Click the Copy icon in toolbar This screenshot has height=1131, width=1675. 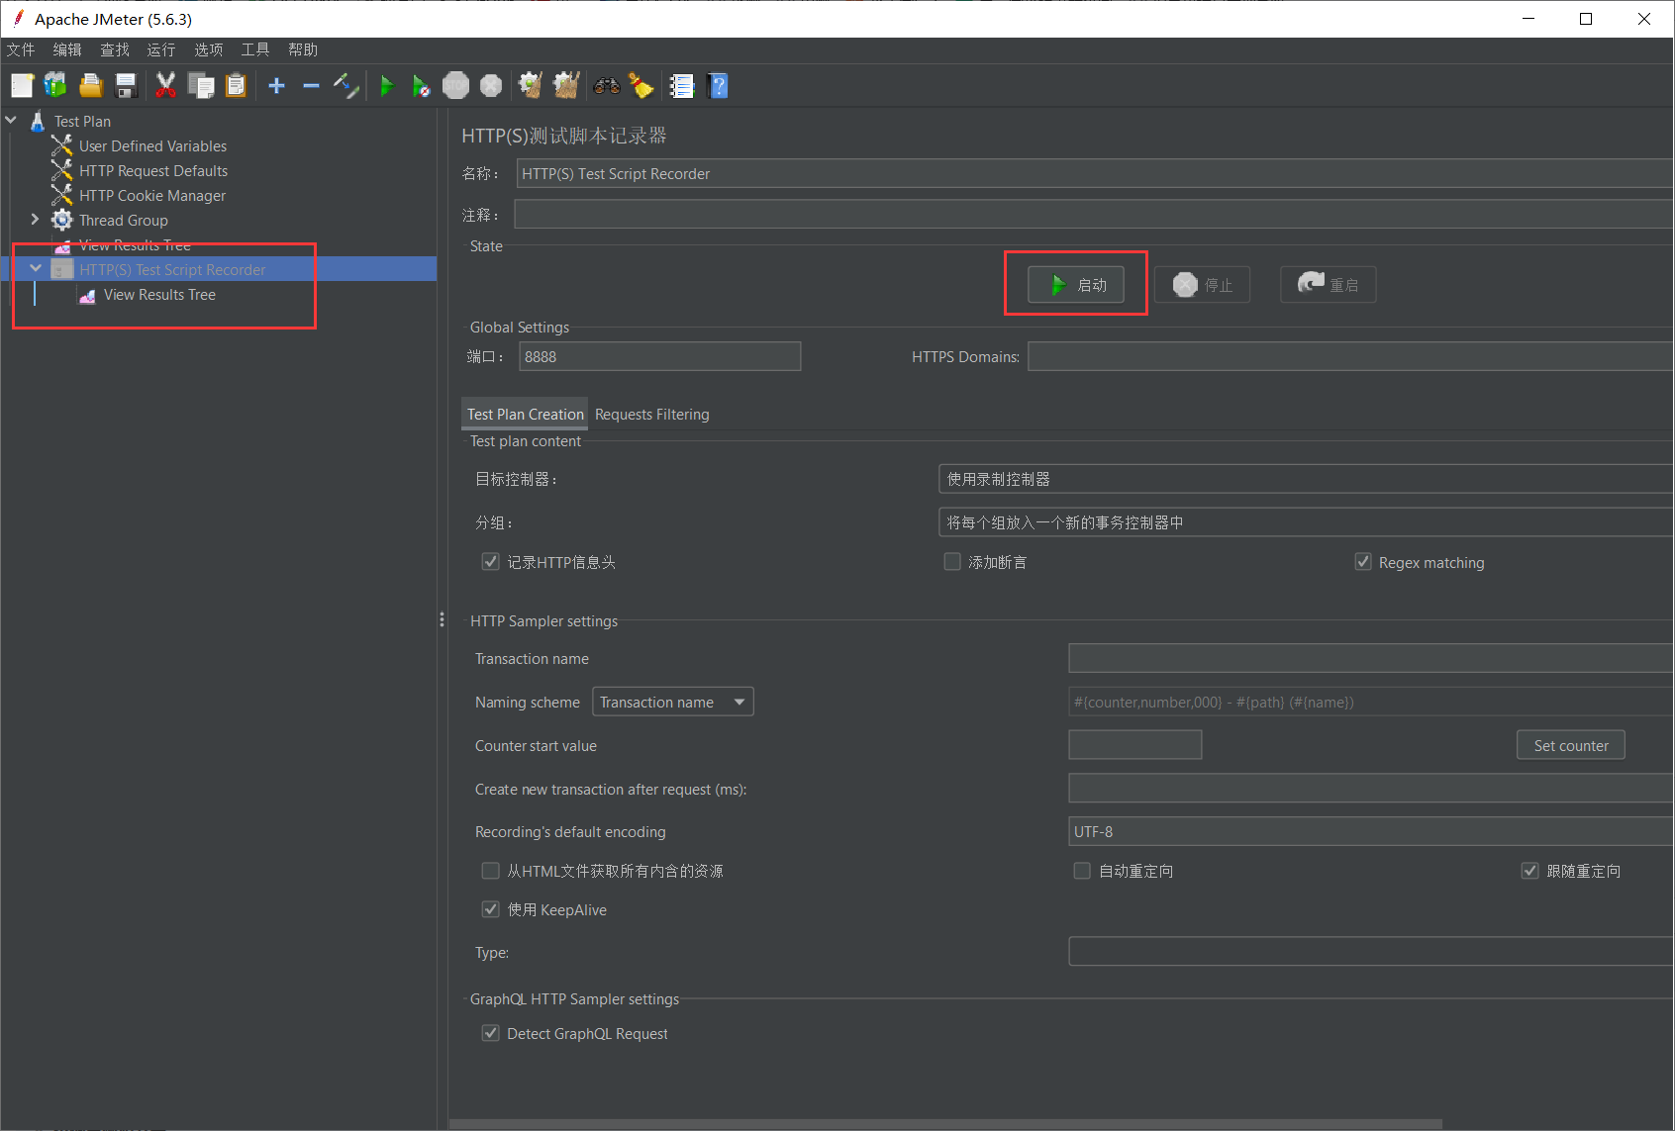201,86
